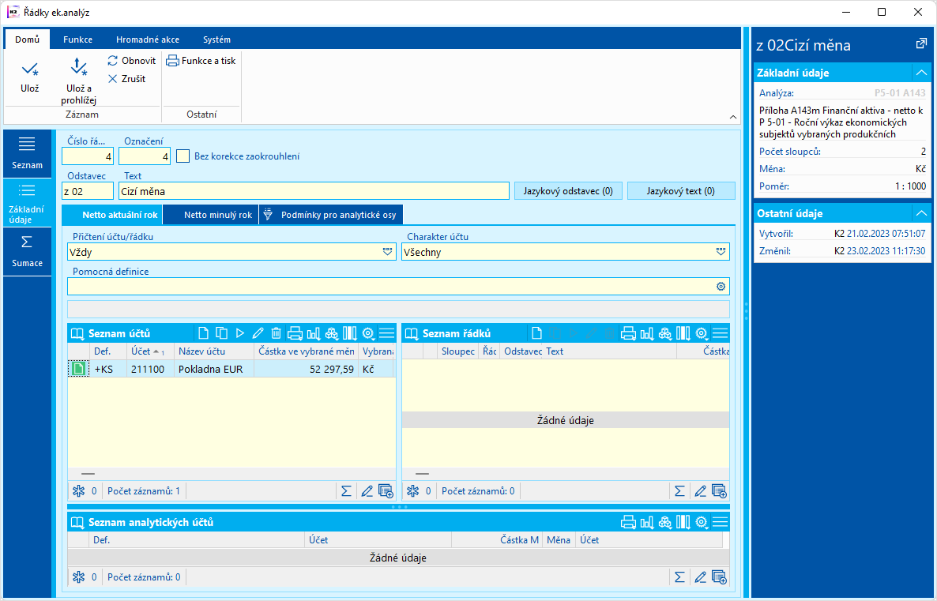Select Netto aktuální rok tab

112,215
